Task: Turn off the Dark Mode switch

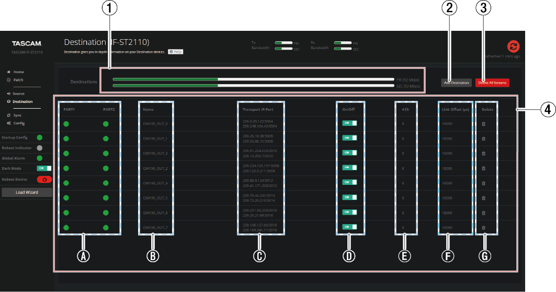Action: [x=44, y=169]
